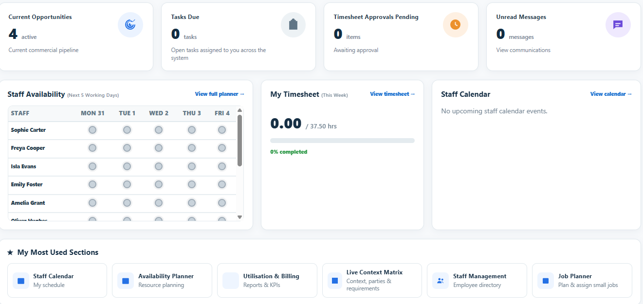Click the timesheet progress bar
This screenshot has width=643, height=304.
pos(343,141)
